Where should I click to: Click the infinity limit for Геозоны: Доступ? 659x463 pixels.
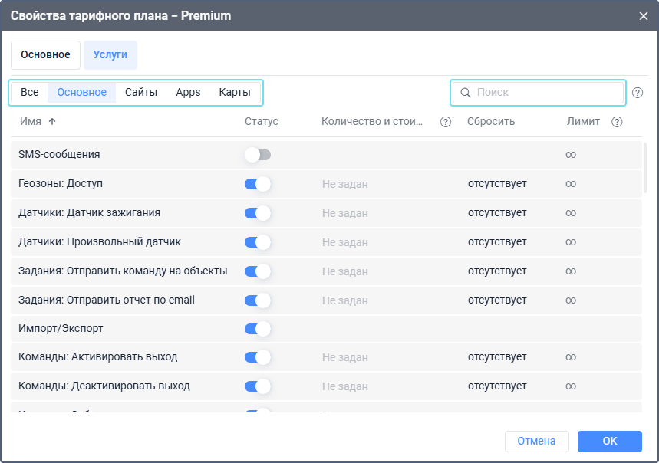(x=571, y=184)
